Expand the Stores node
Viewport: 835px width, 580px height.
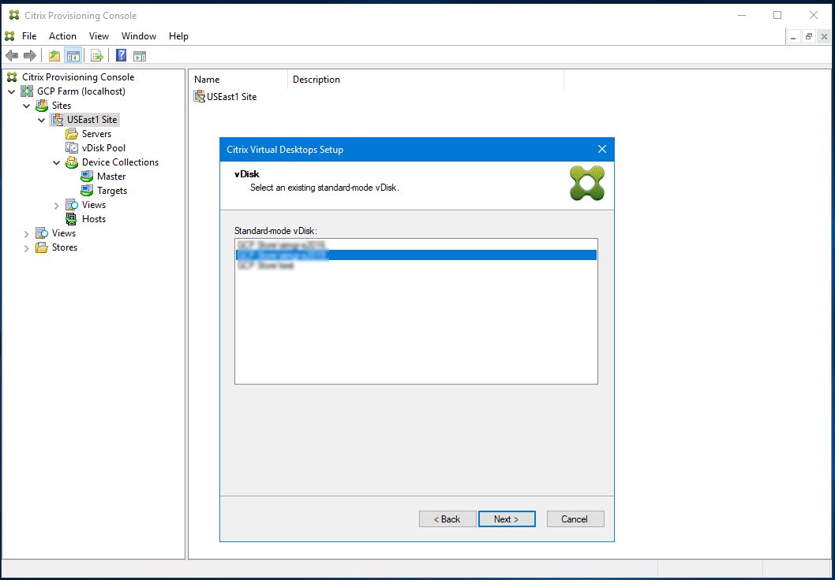(x=26, y=247)
